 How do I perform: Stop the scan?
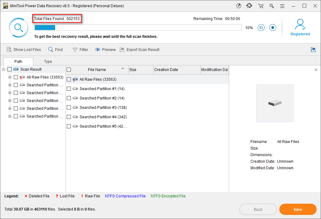point(273,28)
